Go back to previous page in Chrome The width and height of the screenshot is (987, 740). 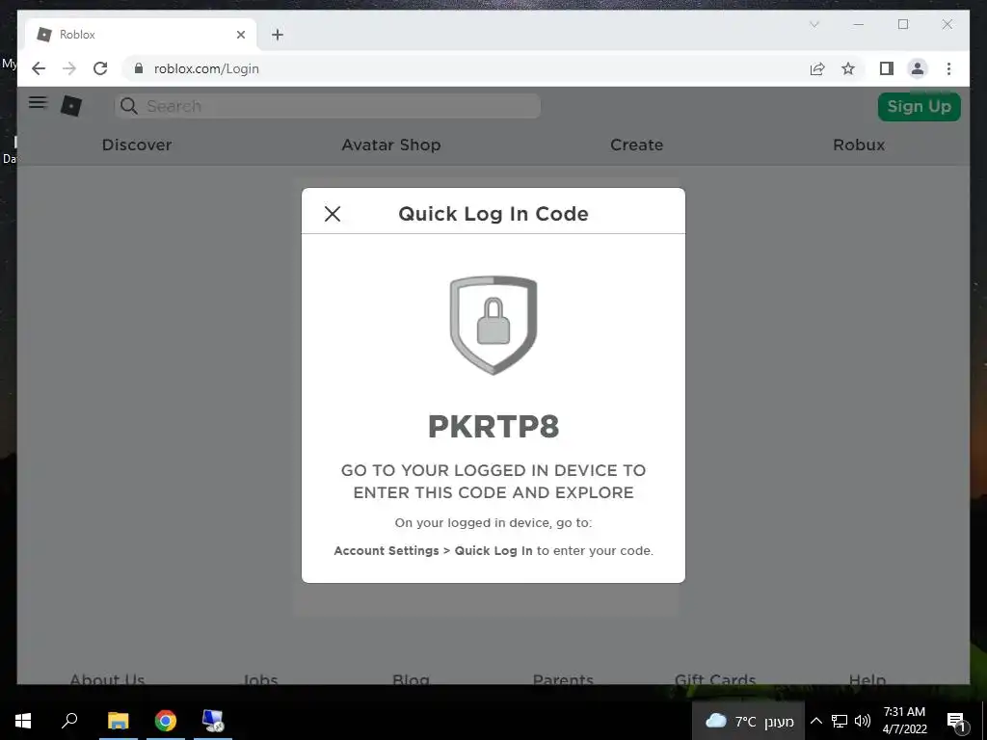(x=39, y=68)
